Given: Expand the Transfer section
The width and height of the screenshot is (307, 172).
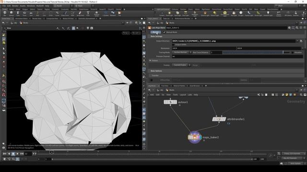Looking at the screenshot, I should (155, 75).
